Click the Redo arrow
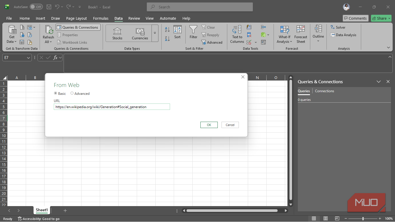Viewport: 395px width, 222px height. (x=69, y=7)
